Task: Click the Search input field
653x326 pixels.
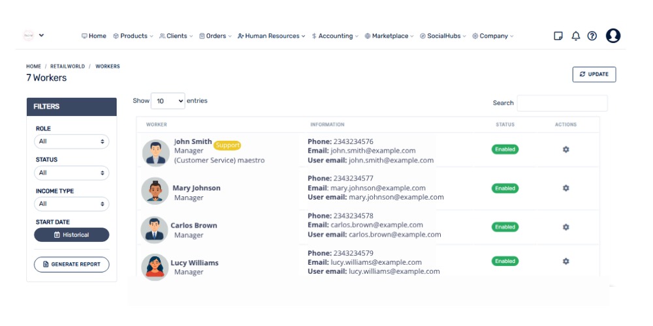Action: [x=562, y=103]
